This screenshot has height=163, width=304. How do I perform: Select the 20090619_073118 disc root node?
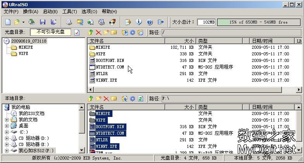point(29,41)
